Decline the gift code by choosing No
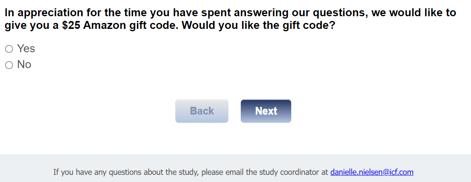Screen dimensions: 471x182 click(9, 65)
